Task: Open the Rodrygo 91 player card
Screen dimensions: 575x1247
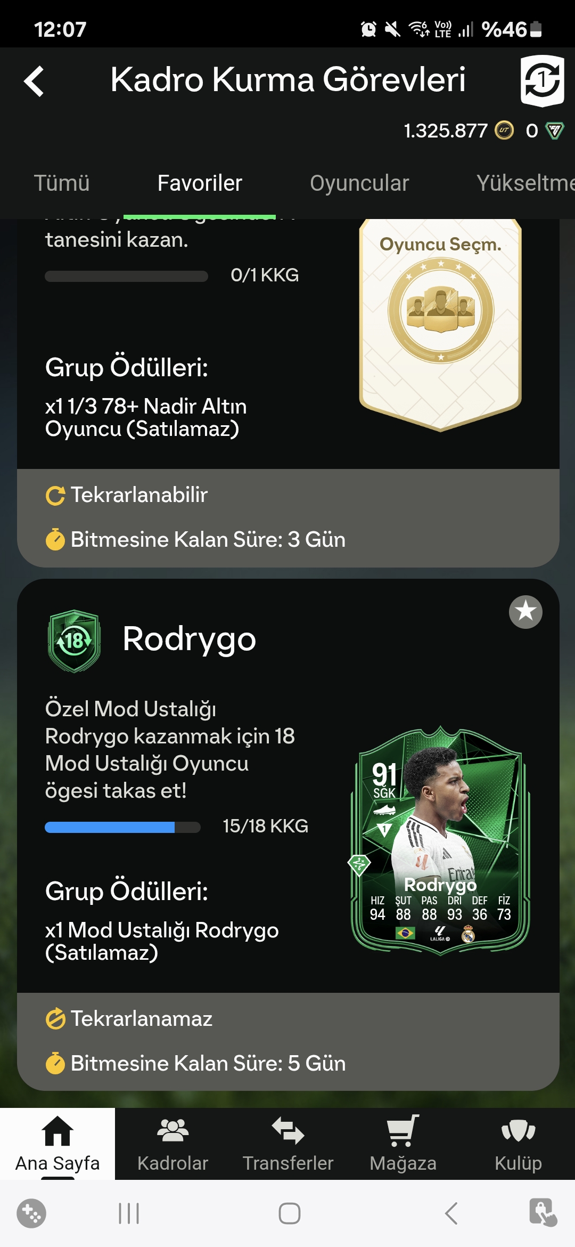Action: 440,840
